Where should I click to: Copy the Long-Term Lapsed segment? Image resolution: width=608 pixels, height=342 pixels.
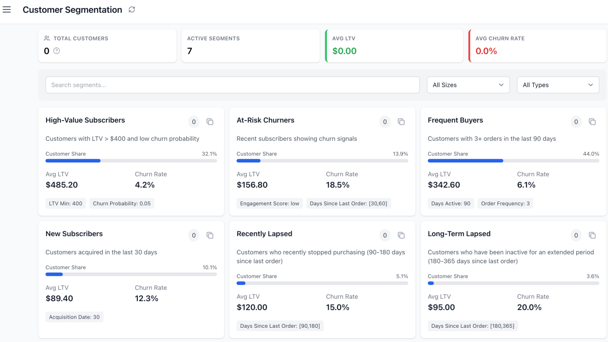coord(592,235)
